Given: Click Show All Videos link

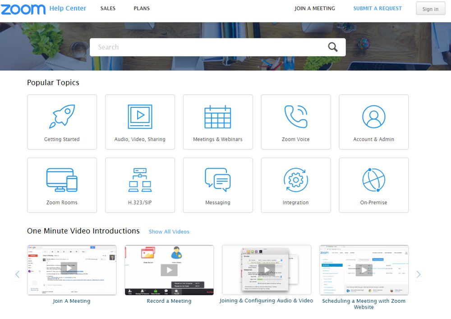Looking at the screenshot, I should tap(169, 232).
